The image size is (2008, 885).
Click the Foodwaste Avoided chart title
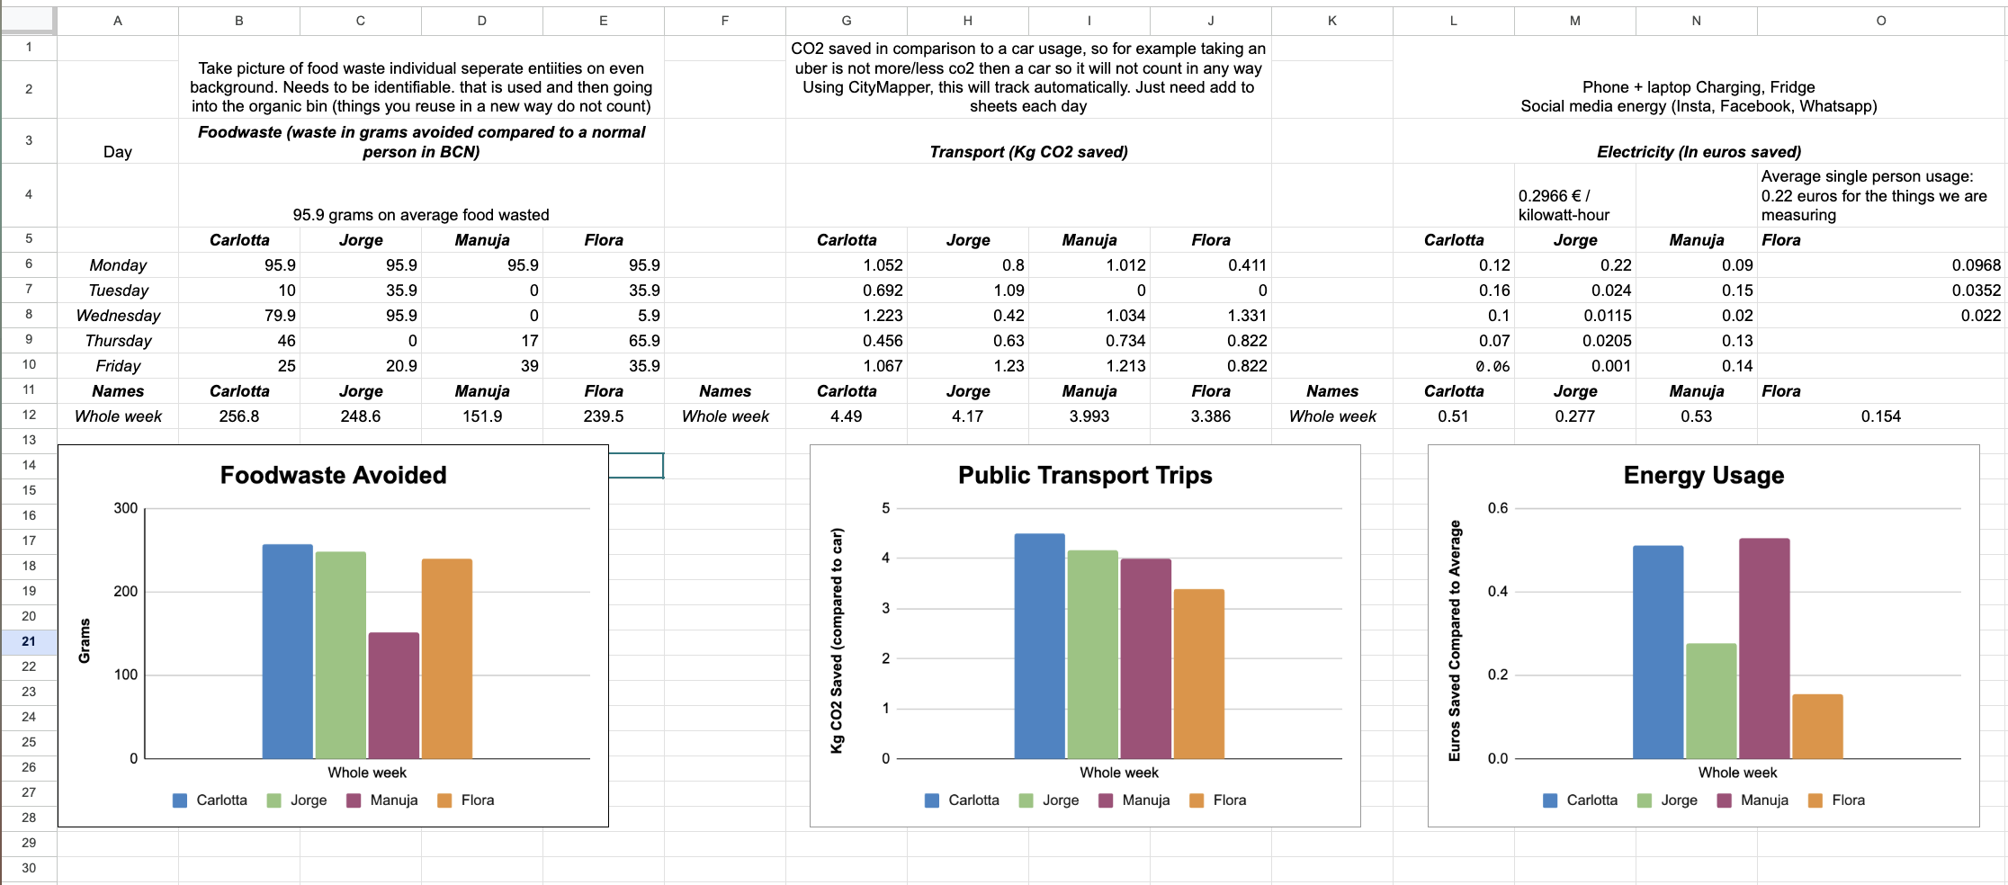click(333, 475)
